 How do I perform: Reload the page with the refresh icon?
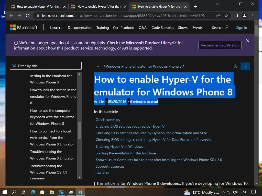coord(28,16)
